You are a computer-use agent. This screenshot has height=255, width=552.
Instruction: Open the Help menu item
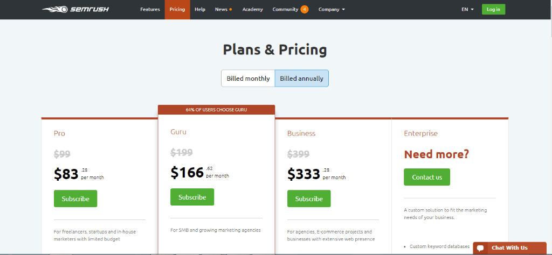[x=200, y=10]
